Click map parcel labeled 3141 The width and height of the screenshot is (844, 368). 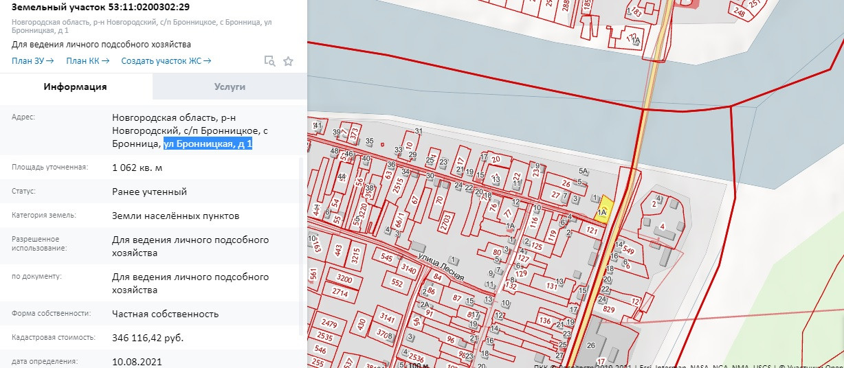388,319
